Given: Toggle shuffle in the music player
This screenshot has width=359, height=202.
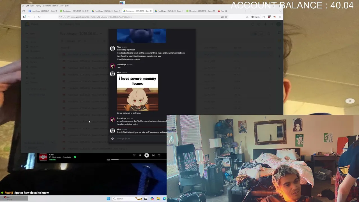Looking at the screenshot, I should pyautogui.click(x=134, y=155).
